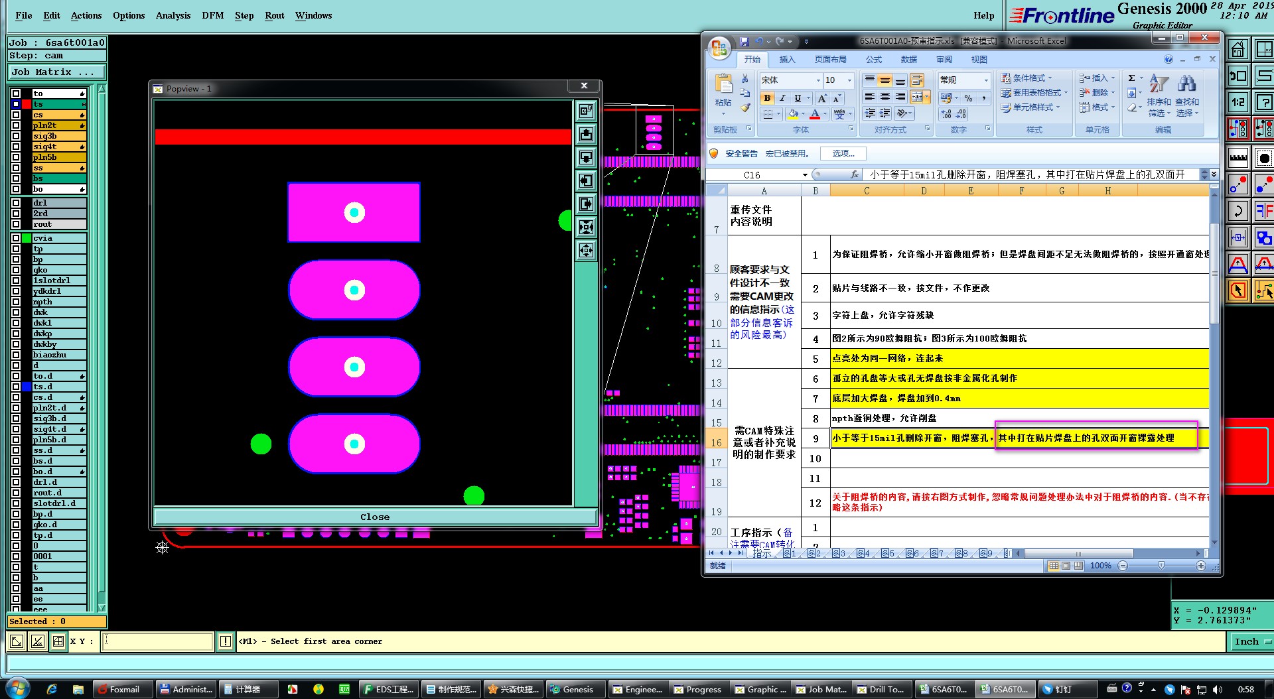Switch to the Excel 公式 ribbon tab
Screen dimensions: 1274x699
(x=874, y=60)
